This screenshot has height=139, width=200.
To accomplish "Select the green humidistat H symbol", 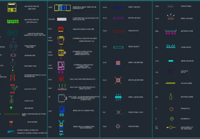I will point(172,119).
